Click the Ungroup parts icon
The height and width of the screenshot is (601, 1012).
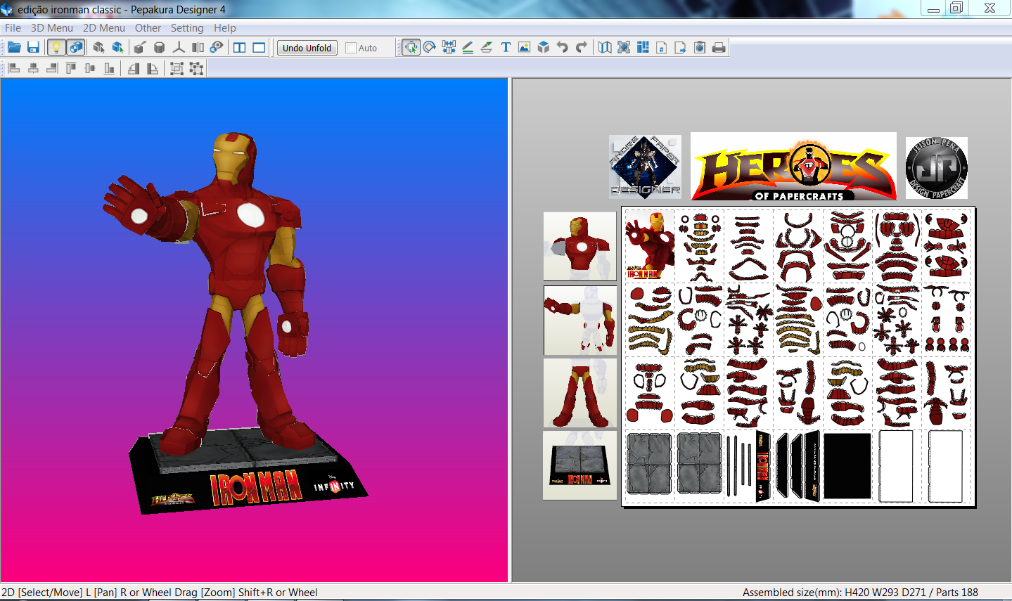[x=196, y=68]
